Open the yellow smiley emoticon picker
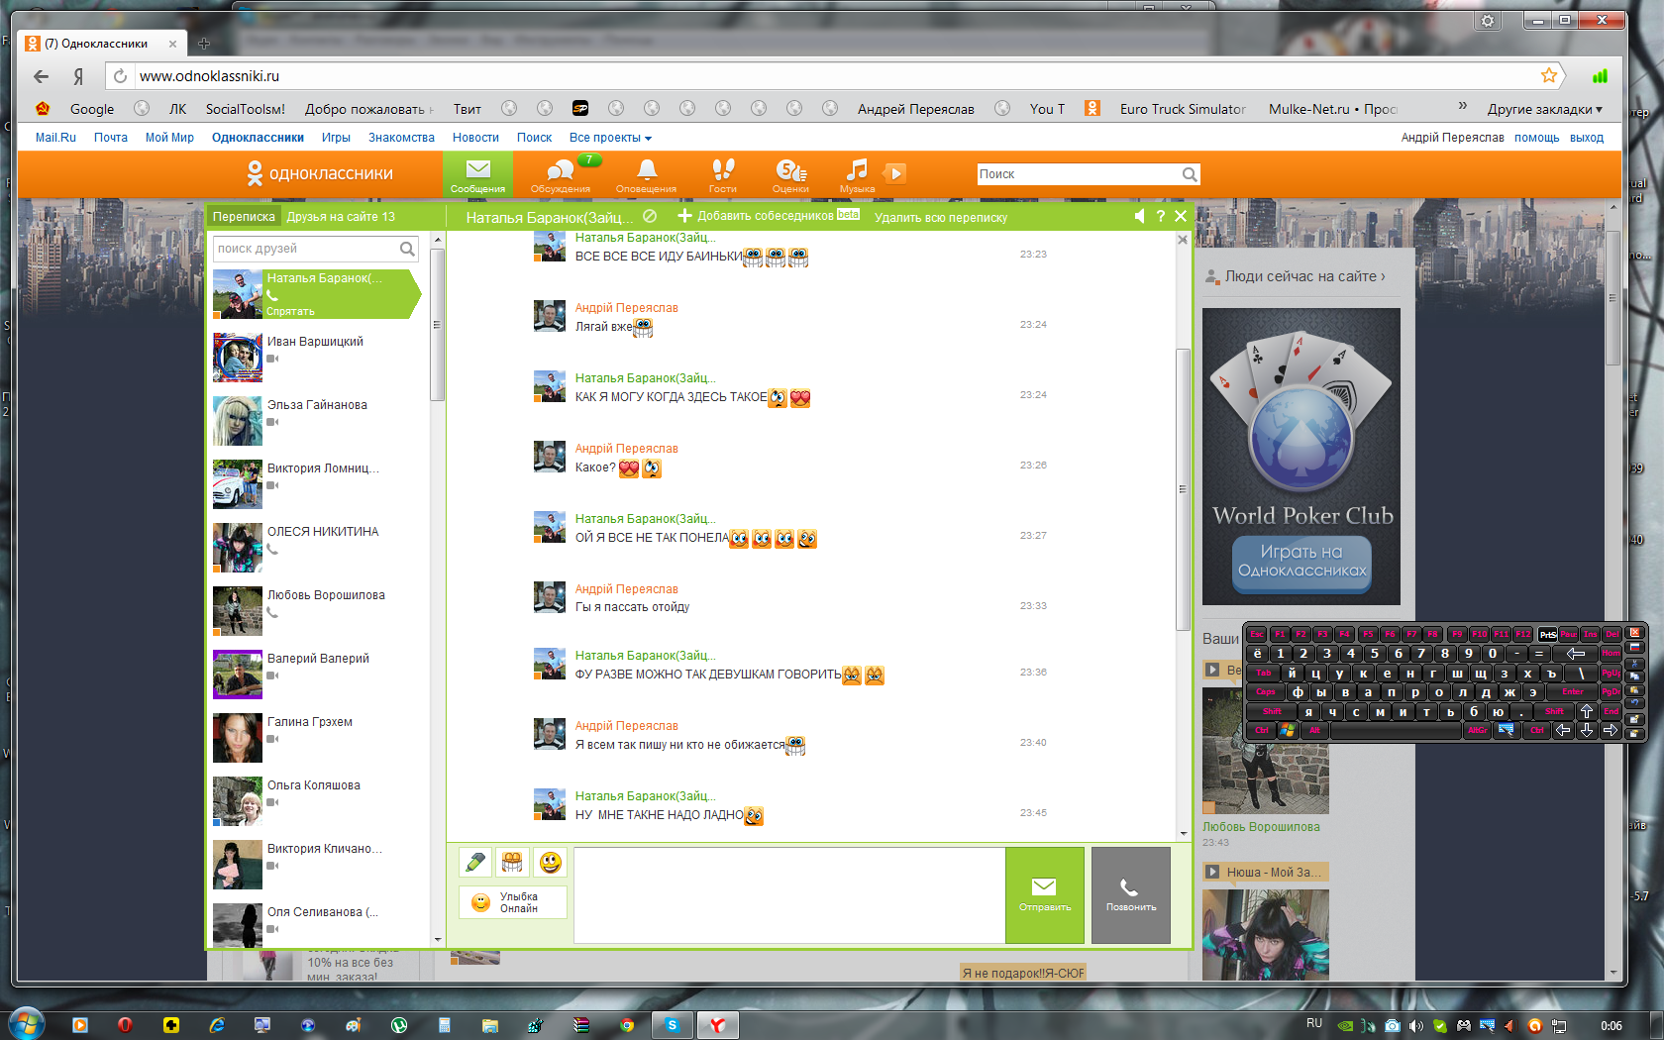The width and height of the screenshot is (1664, 1040). [x=550, y=862]
